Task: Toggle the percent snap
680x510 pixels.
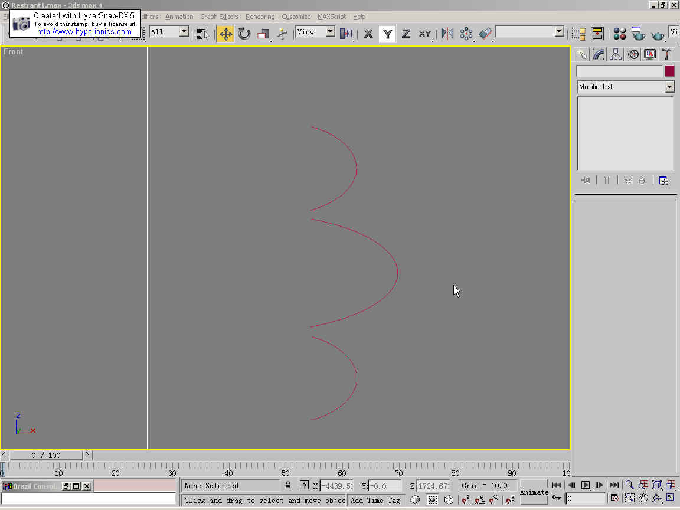Action: click(x=493, y=499)
